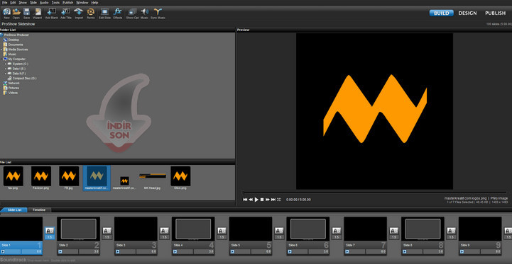Image resolution: width=512 pixels, height=264 pixels.
Task: Open the Publish menu
Action: pyautogui.click(x=68, y=2)
